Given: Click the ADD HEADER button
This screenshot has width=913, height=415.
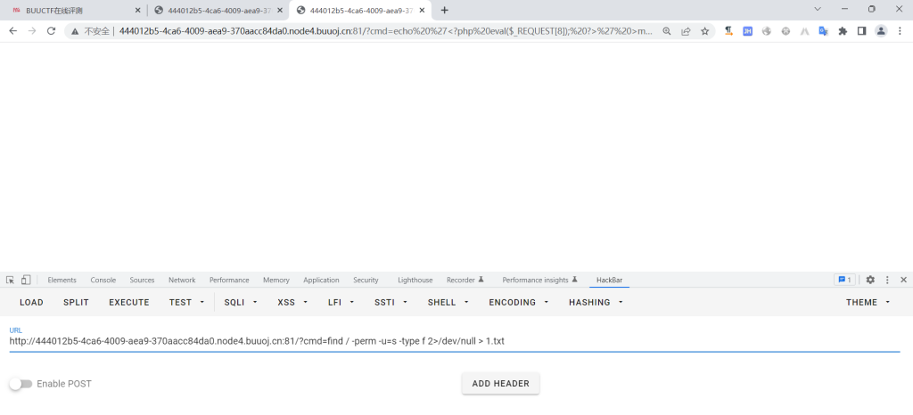Looking at the screenshot, I should (x=500, y=384).
